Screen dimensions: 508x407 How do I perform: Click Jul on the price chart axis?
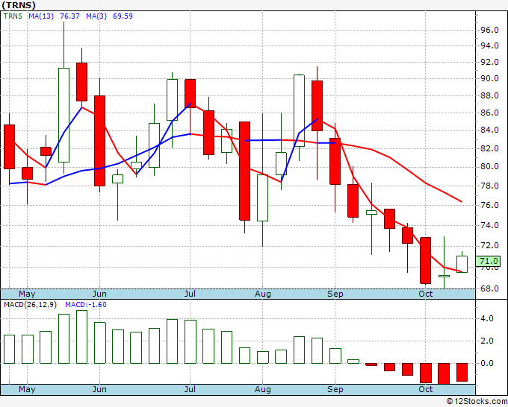pyautogui.click(x=190, y=294)
